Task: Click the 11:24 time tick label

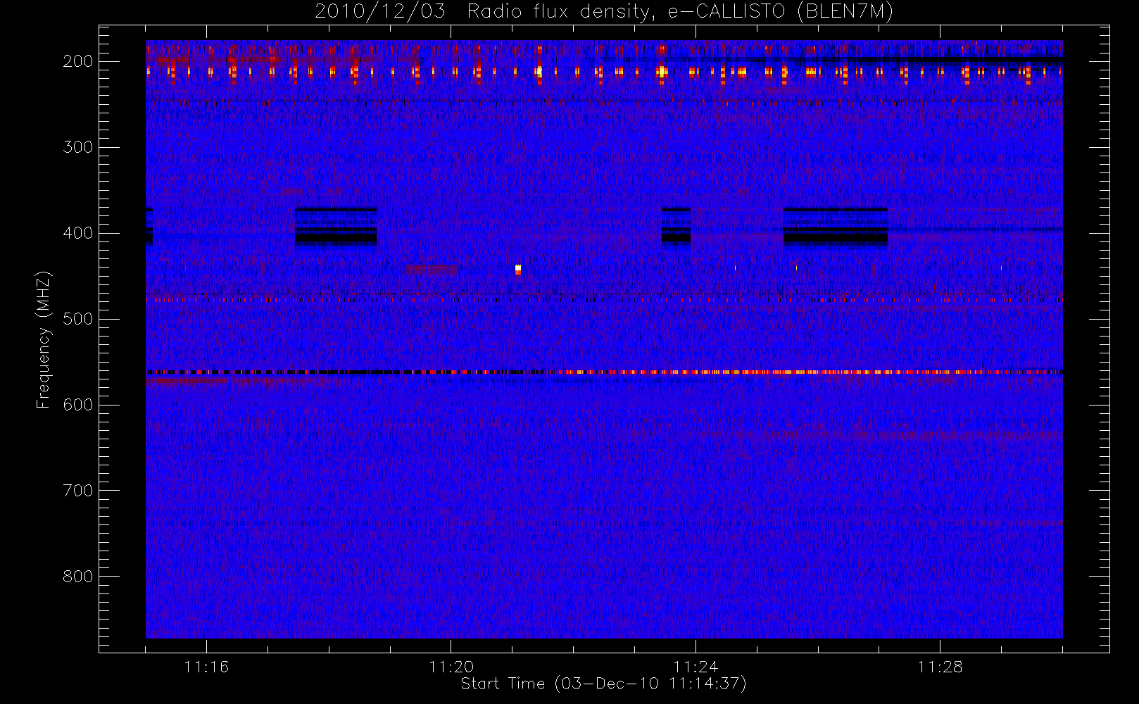Action: [x=696, y=667]
